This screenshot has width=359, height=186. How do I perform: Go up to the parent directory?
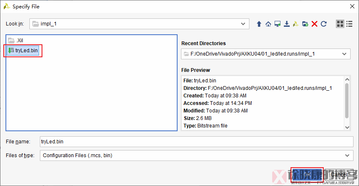tap(259, 24)
